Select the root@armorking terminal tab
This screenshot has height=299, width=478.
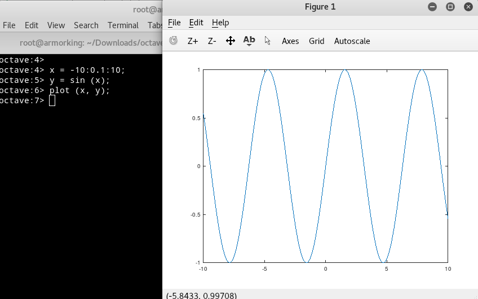(85, 43)
